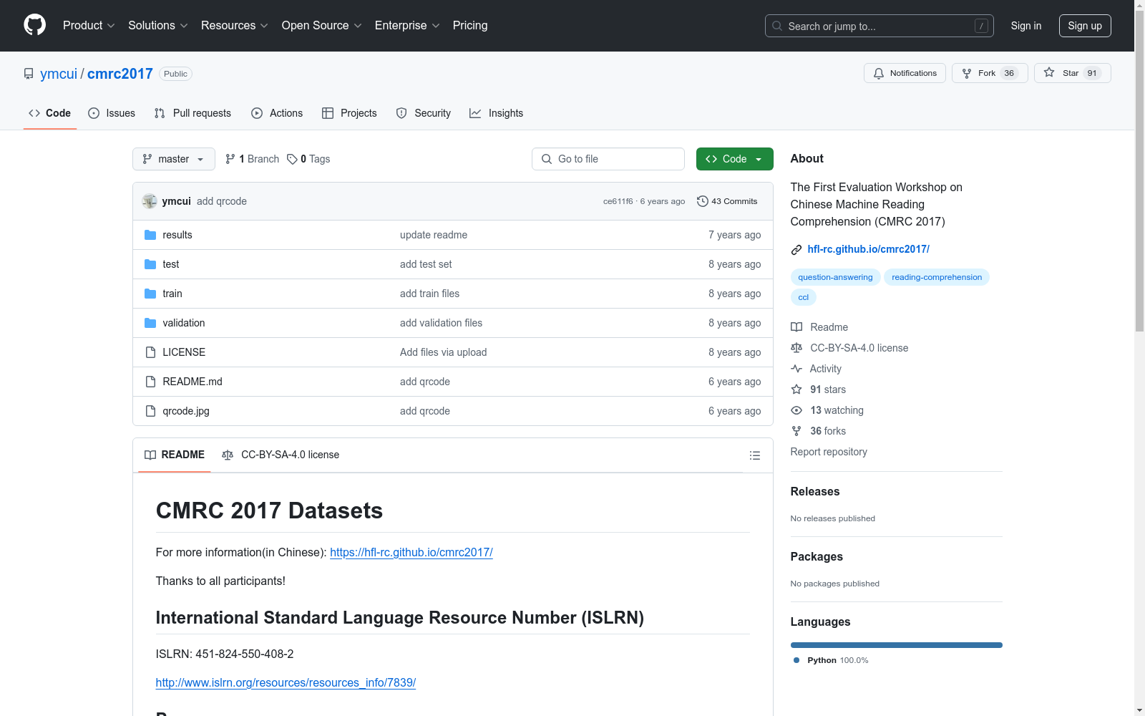Click the Notifications bell icon
Image resolution: width=1145 pixels, height=716 pixels.
pyautogui.click(x=879, y=73)
